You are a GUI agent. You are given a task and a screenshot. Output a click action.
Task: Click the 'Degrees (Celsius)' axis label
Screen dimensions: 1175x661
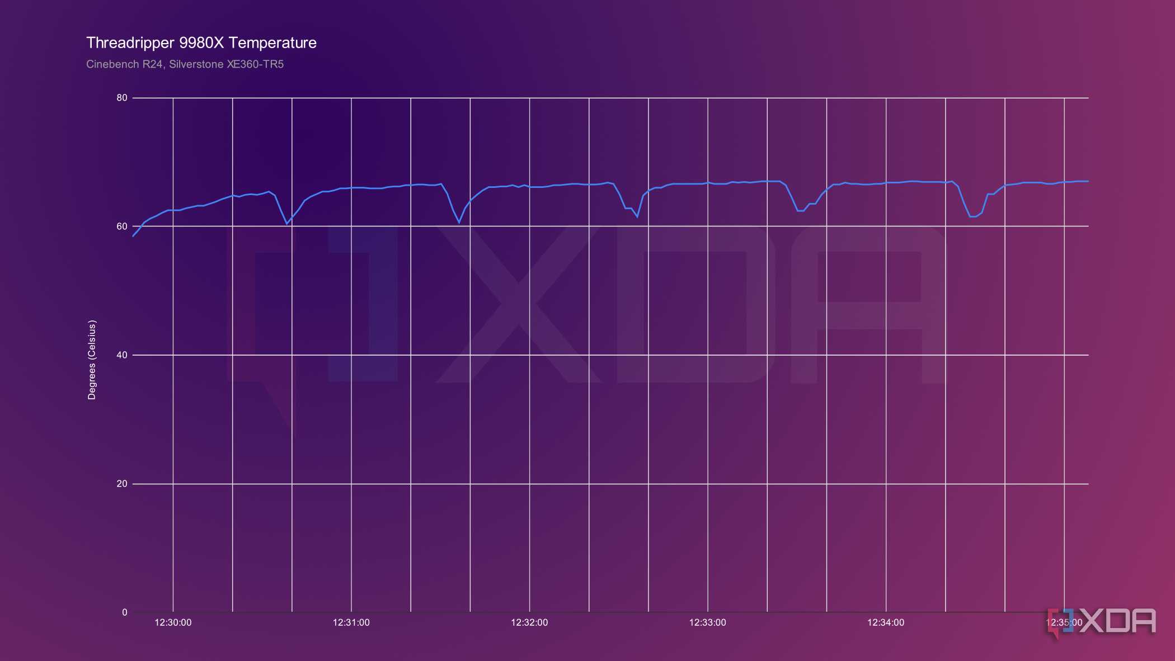click(x=92, y=360)
